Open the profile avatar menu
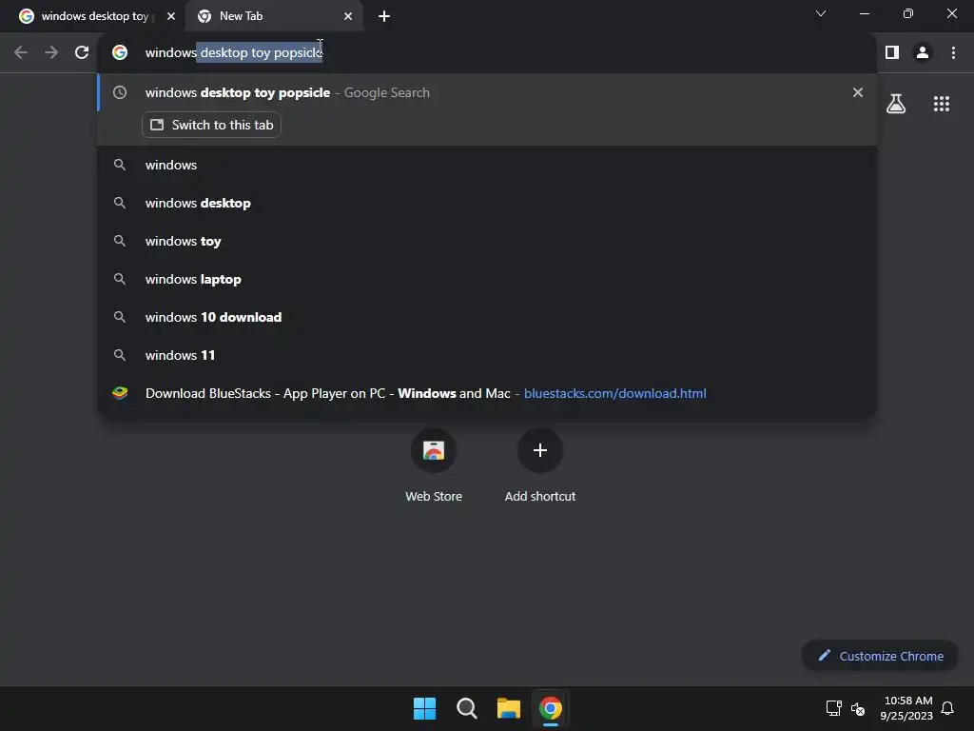Viewport: 974px width, 731px height. [923, 53]
